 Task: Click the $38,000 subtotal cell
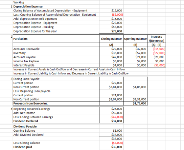tap(117, 139)
